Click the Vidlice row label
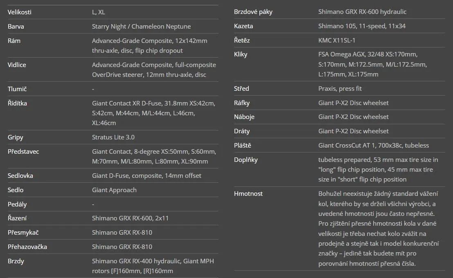The width and height of the screenshot is (453, 278). tap(17, 65)
